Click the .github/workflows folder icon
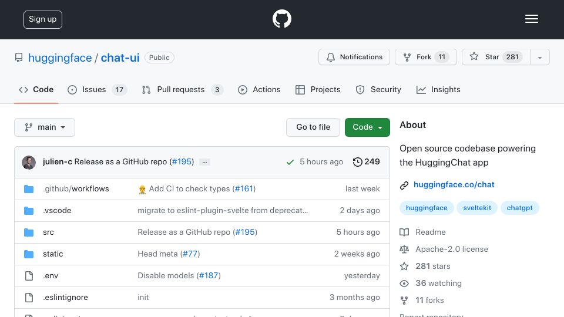The height and width of the screenshot is (317, 564). (x=29, y=189)
